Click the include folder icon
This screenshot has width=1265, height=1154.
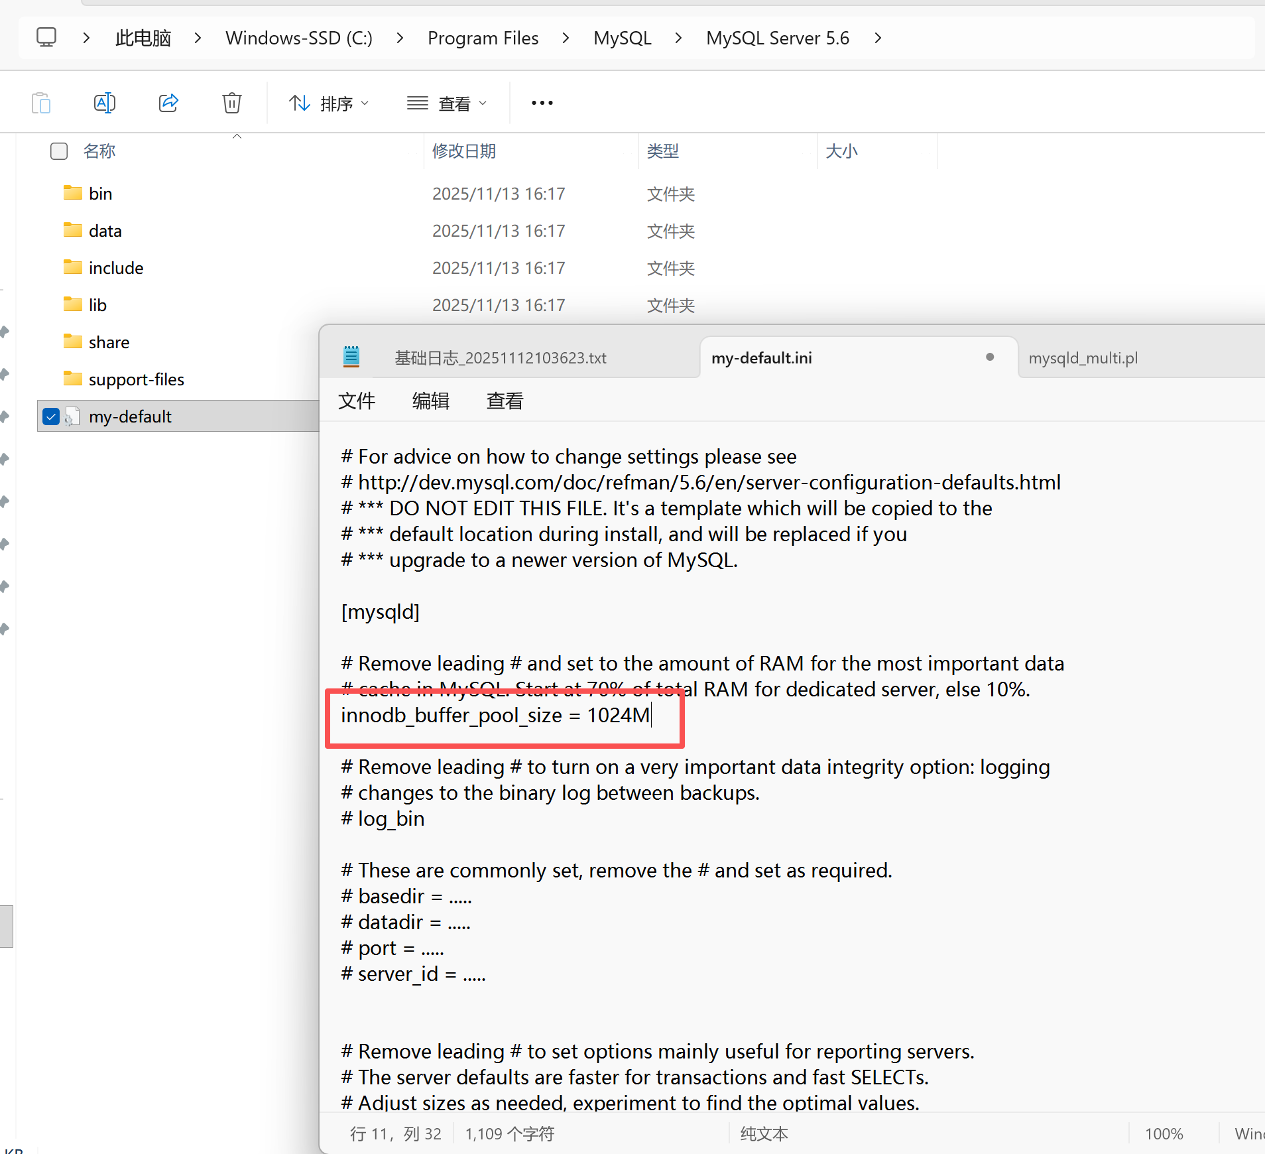tap(72, 267)
